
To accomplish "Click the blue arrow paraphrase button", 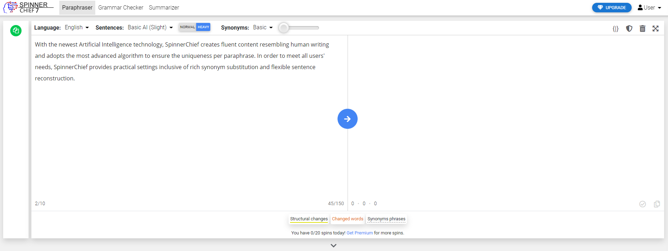I will coord(348,119).
